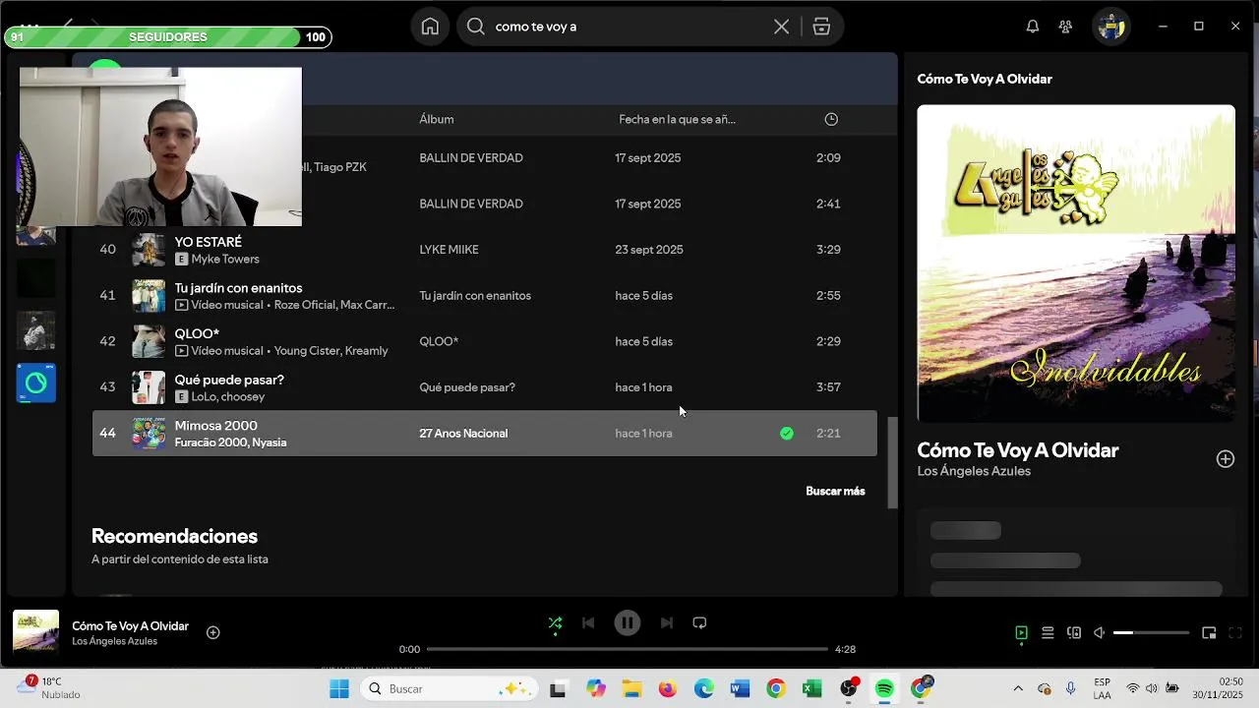
Task: Skip to the next track
Action: (x=666, y=622)
